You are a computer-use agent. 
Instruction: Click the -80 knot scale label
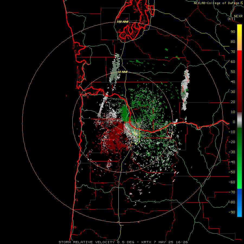[232, 202]
